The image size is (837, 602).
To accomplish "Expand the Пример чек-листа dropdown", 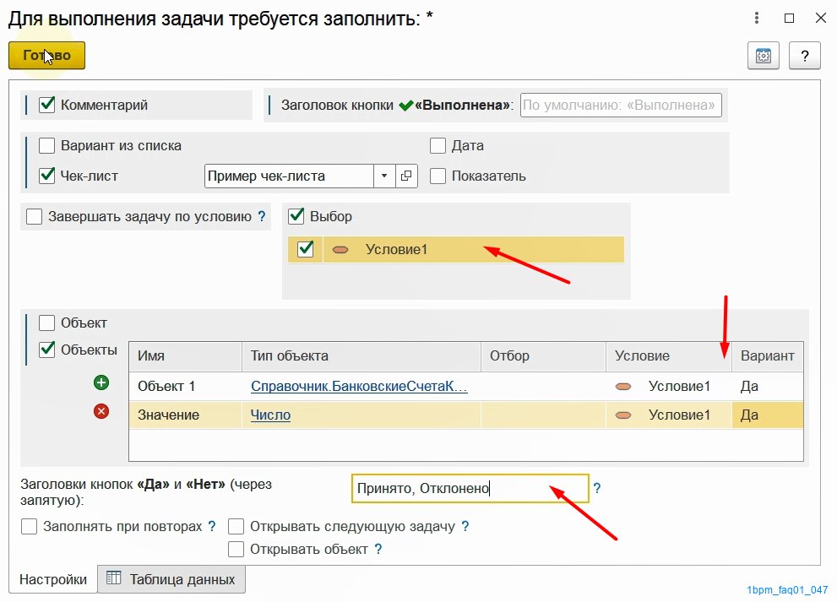I will pos(384,176).
